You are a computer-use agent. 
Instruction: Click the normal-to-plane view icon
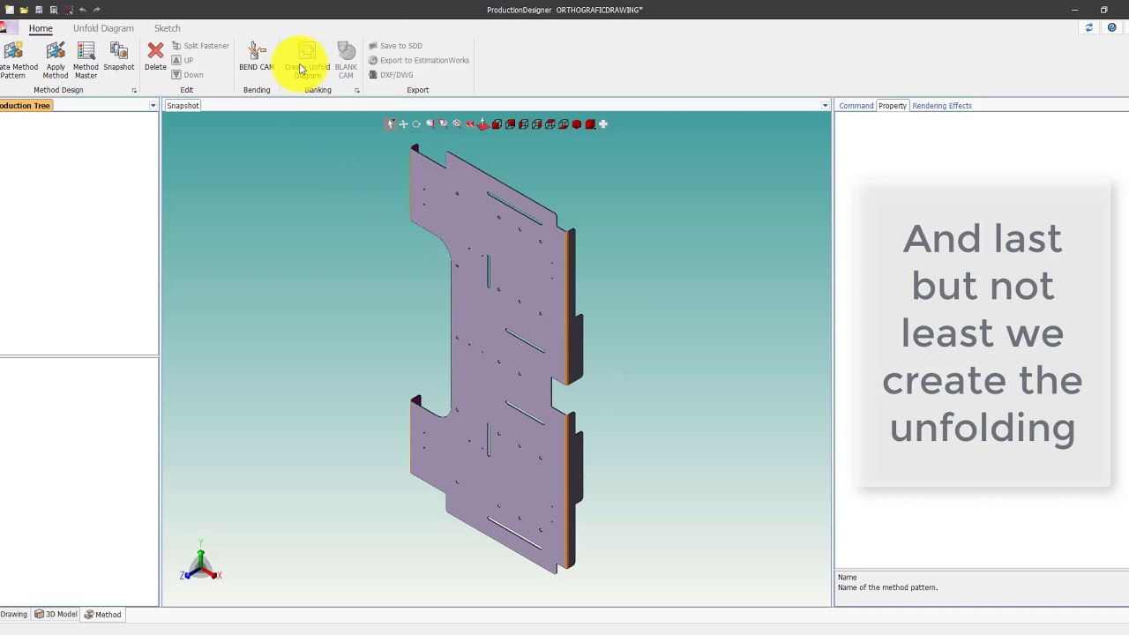tap(483, 124)
